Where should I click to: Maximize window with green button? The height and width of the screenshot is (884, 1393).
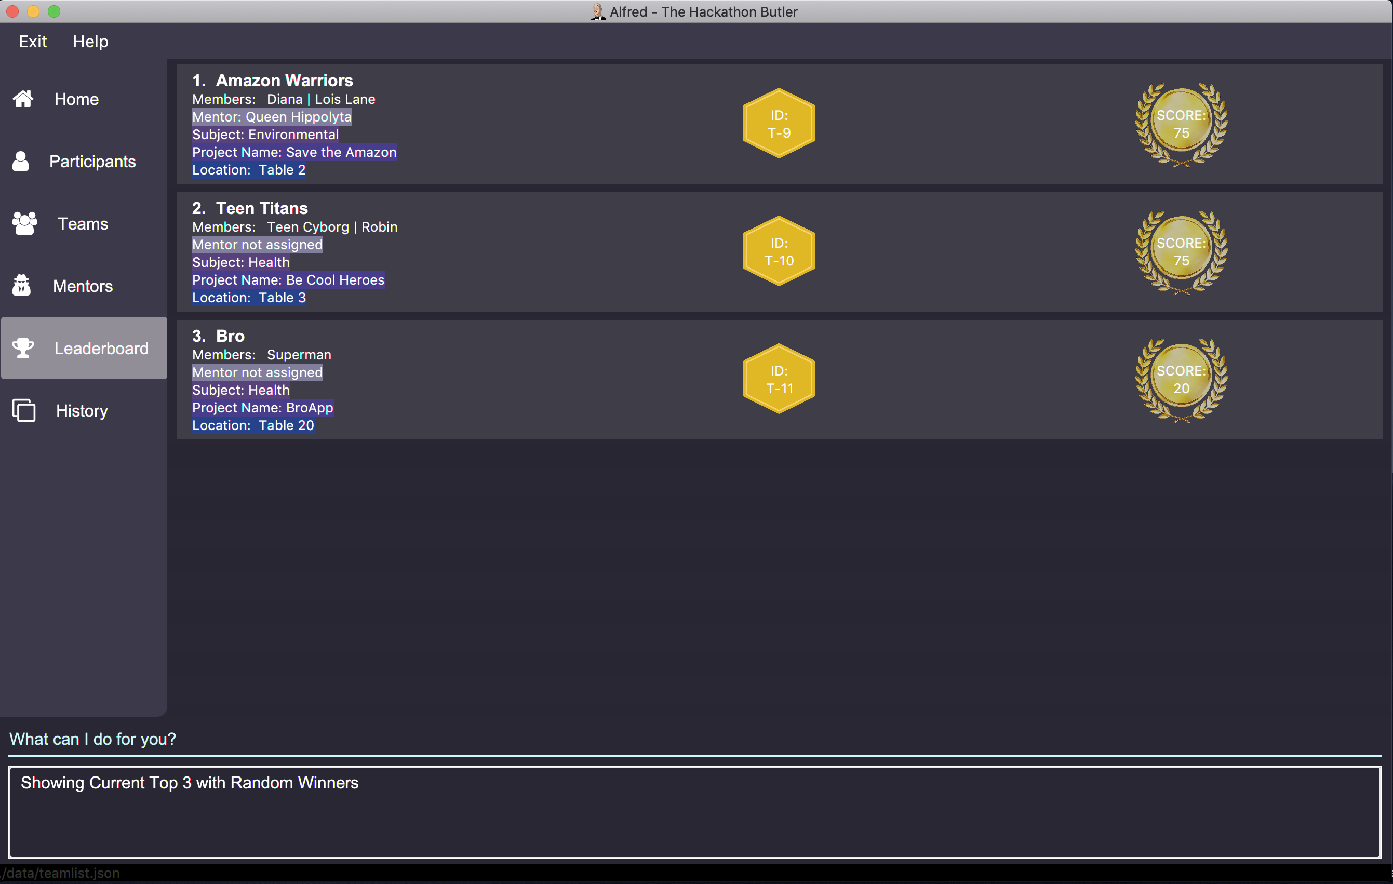[54, 11]
